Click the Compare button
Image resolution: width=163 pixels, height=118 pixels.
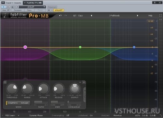(x=18, y=10)
